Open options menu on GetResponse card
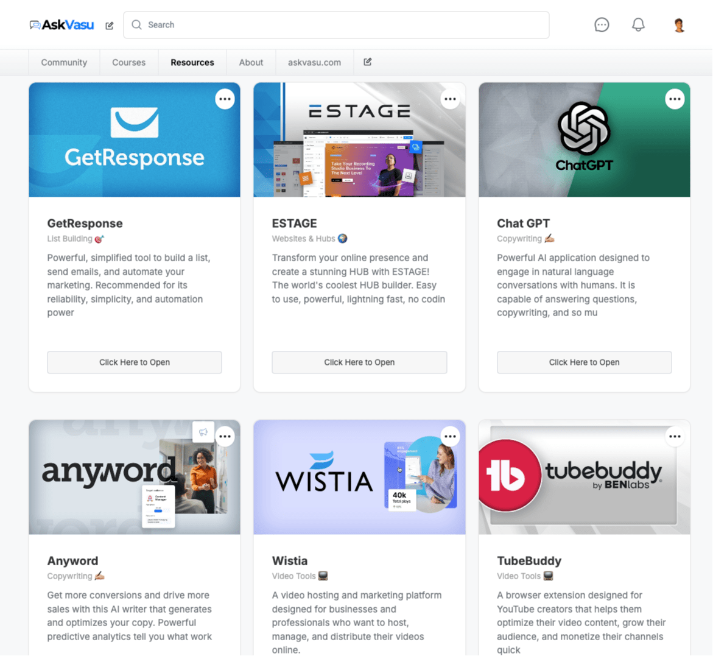713x656 pixels. coord(225,99)
